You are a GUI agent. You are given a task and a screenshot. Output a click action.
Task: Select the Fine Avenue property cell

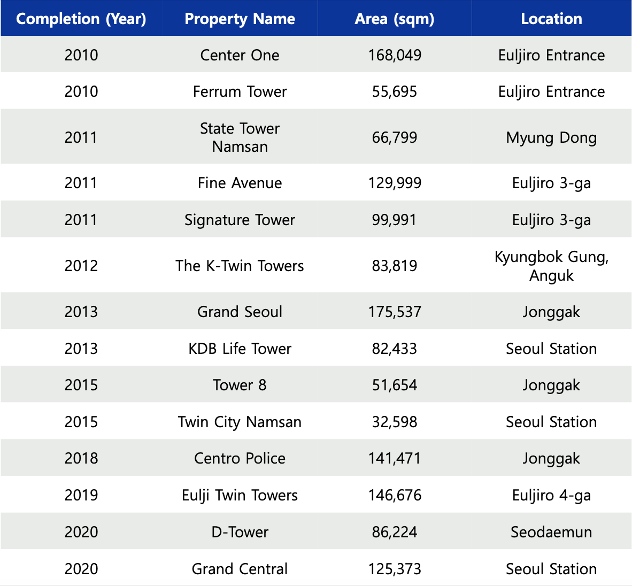pyautogui.click(x=240, y=183)
